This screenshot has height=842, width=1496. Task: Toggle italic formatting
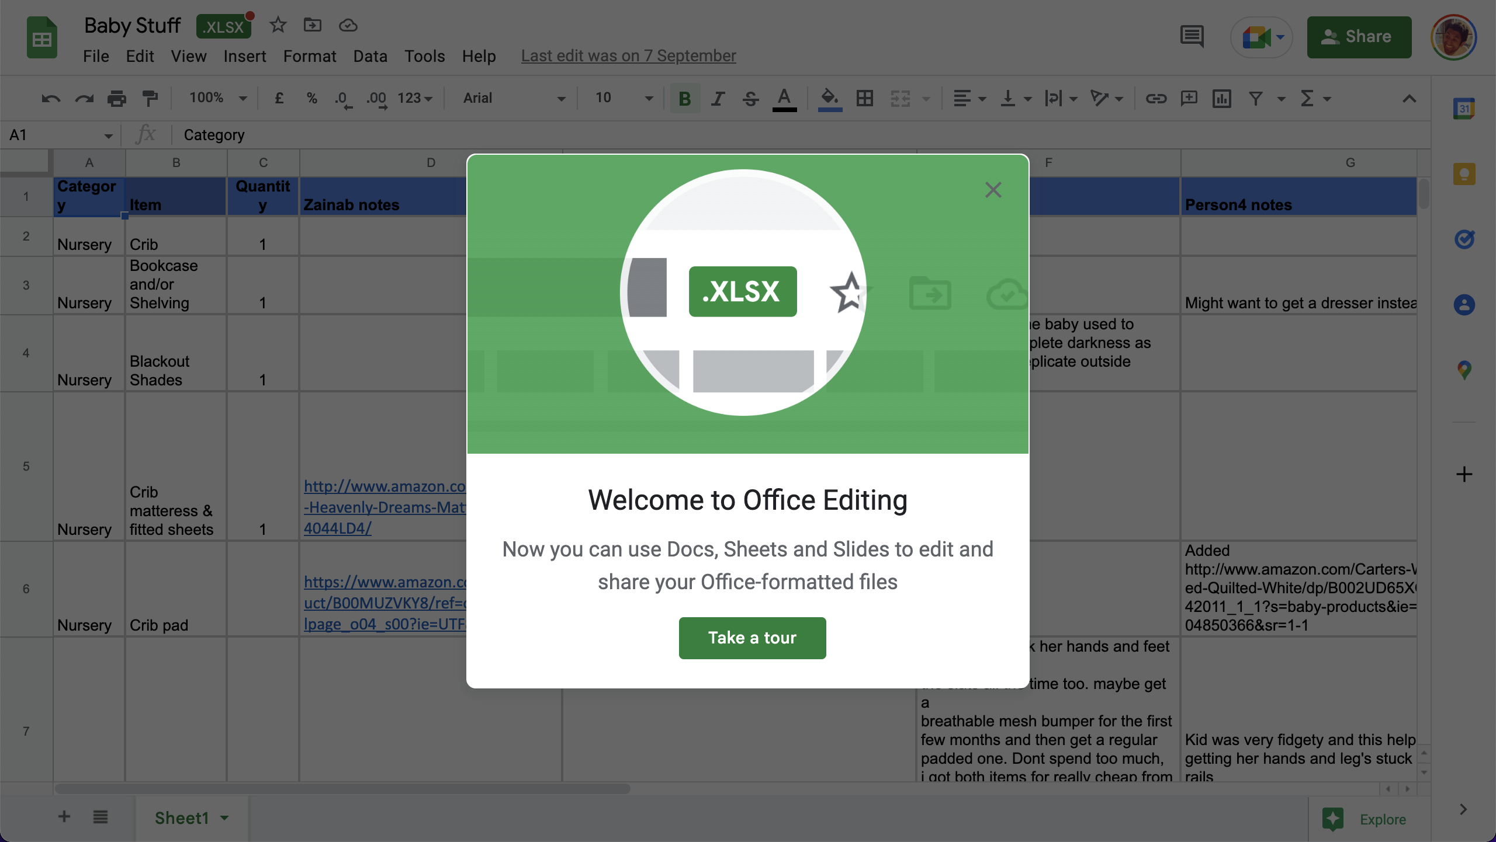coord(718,99)
